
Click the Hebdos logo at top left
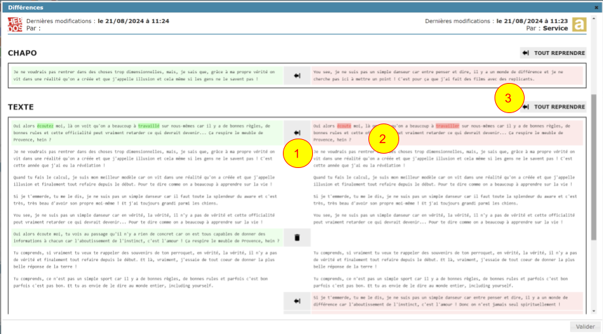pos(14,25)
